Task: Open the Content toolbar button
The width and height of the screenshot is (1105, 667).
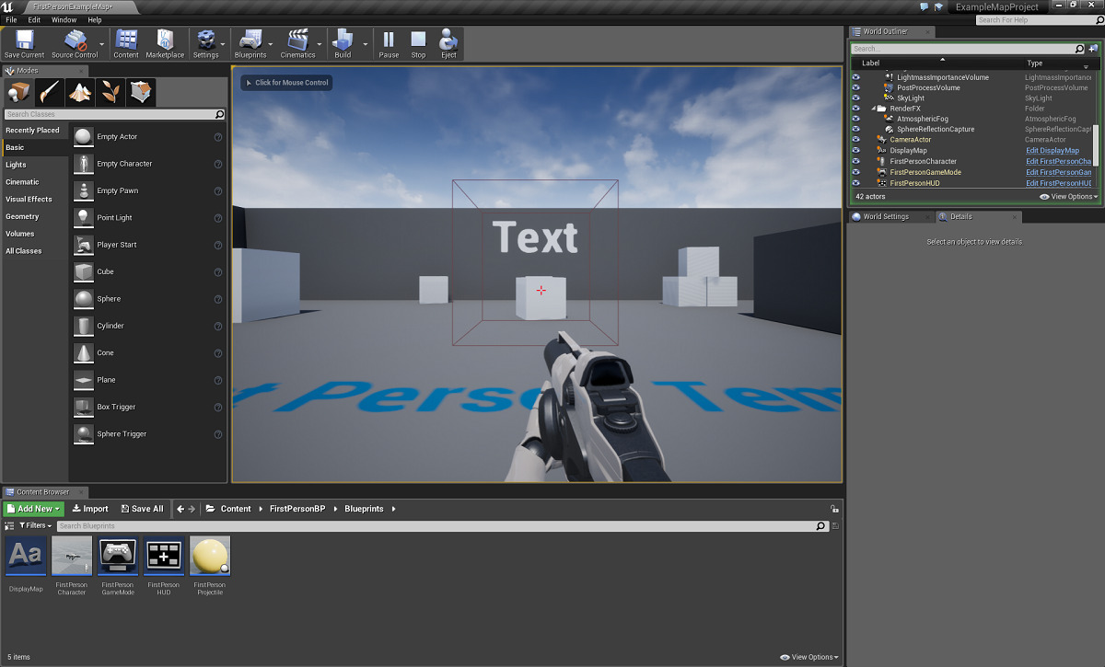Action: (126, 43)
